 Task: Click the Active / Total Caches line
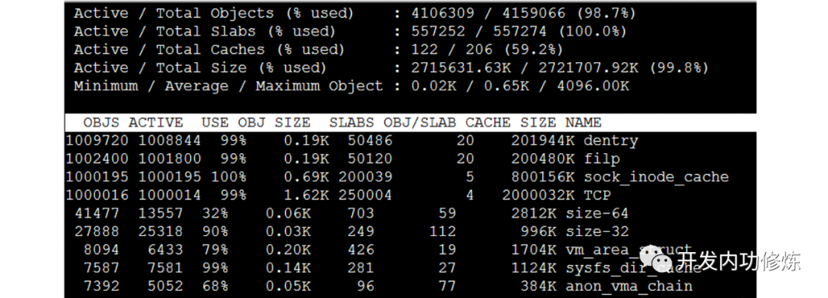tap(318, 50)
